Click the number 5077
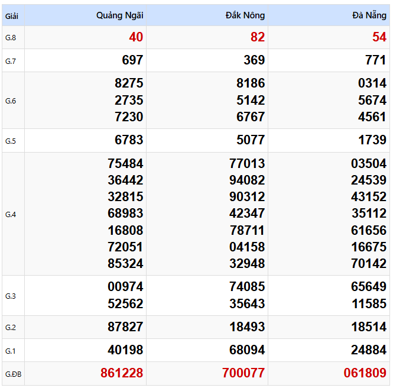This screenshot has width=393, height=391. [251, 140]
